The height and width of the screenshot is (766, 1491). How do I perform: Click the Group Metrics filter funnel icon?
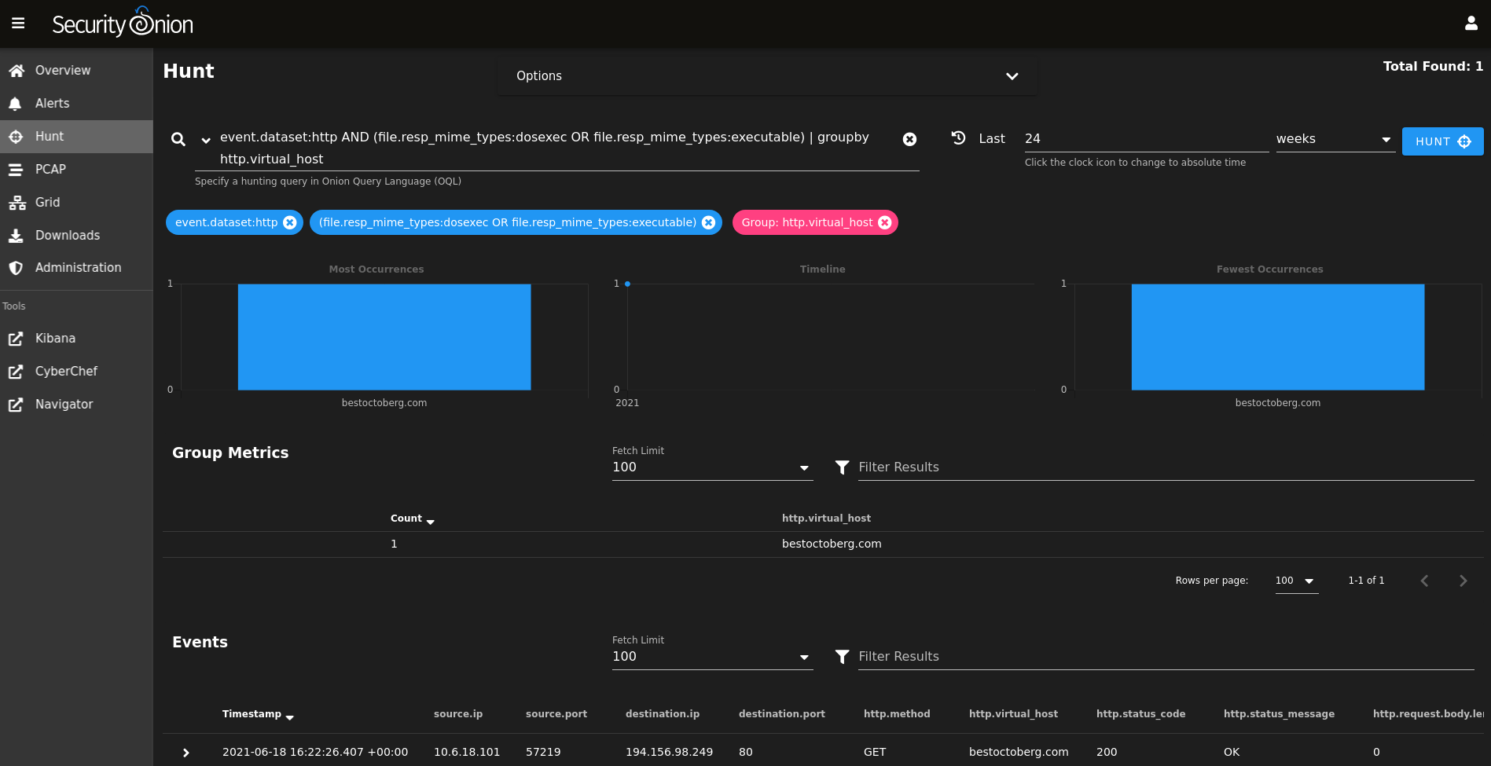(842, 467)
